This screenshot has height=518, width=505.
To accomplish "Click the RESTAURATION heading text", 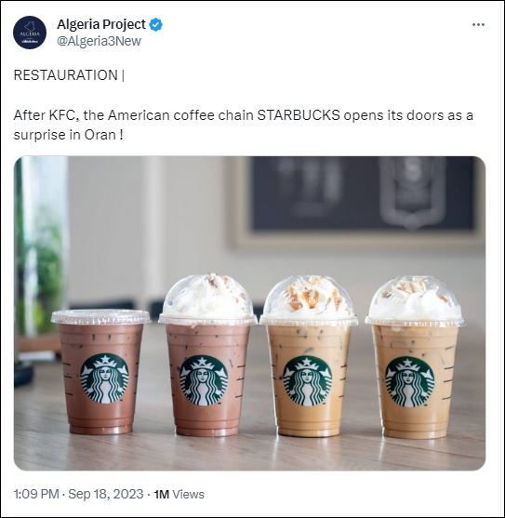I will coord(66,75).
